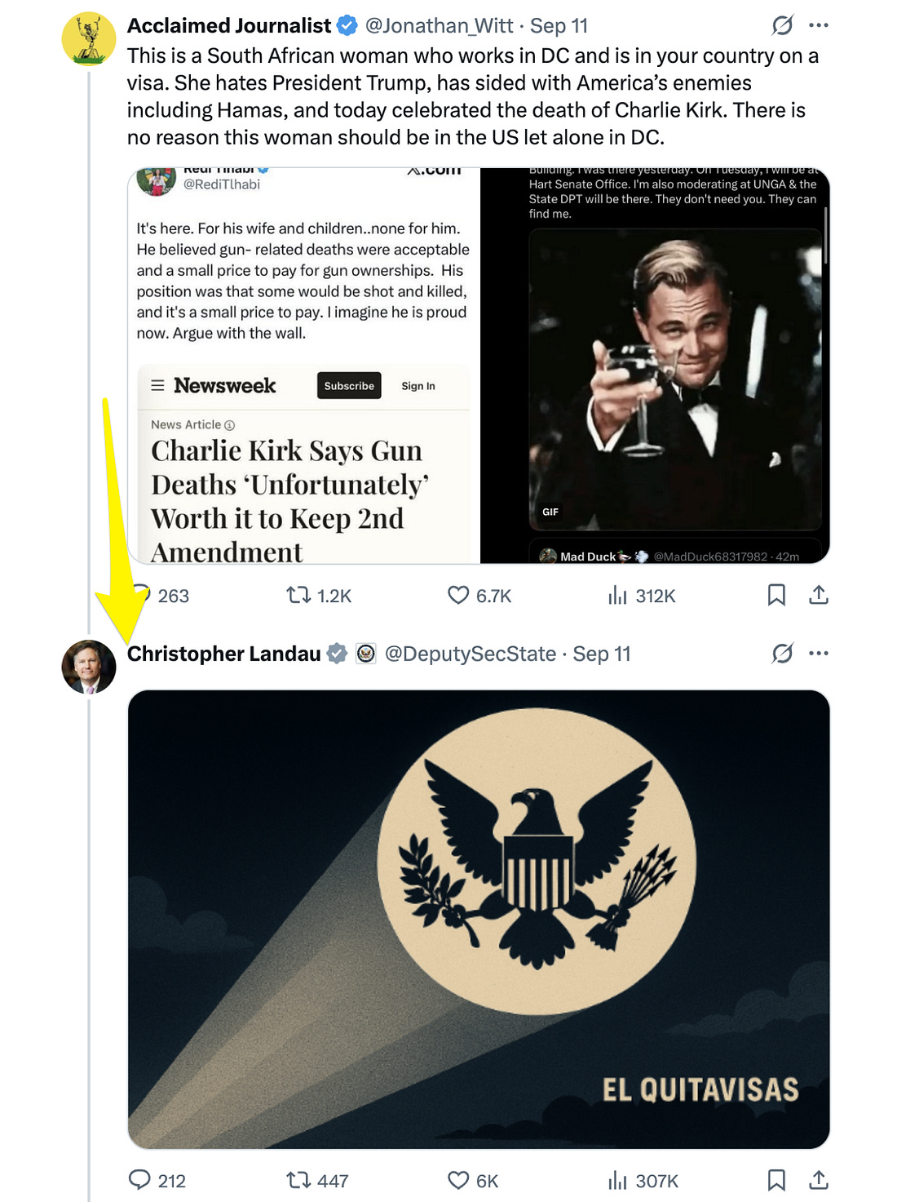Viewport: 897px width, 1202px height.
Task: Reply to Christopher Landau's post
Action: [x=140, y=1180]
